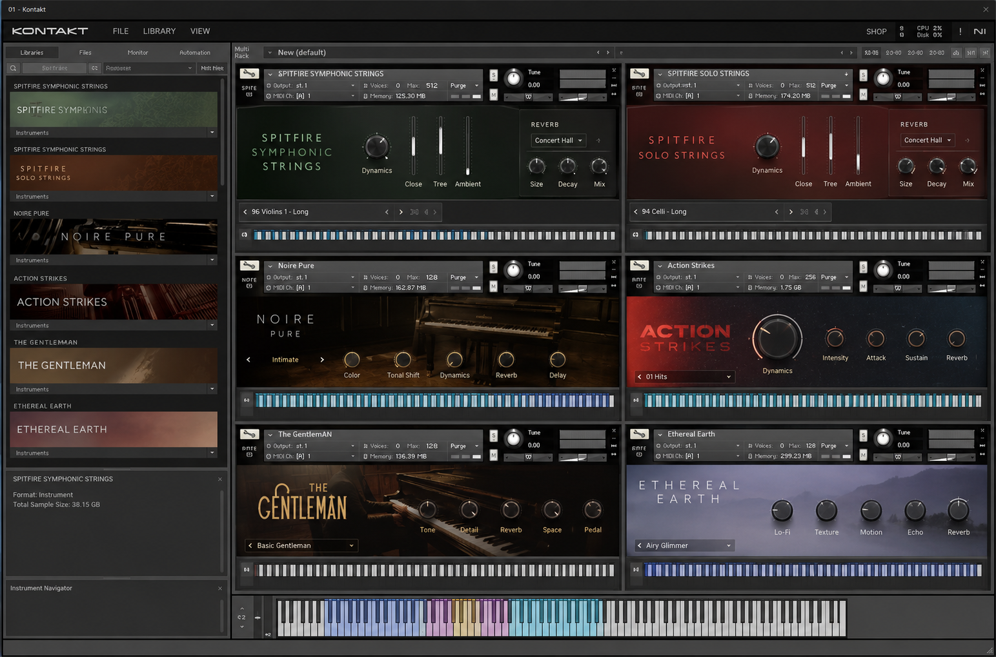This screenshot has width=996, height=657.
Task: Open the VIEW menu
Action: pos(200,31)
